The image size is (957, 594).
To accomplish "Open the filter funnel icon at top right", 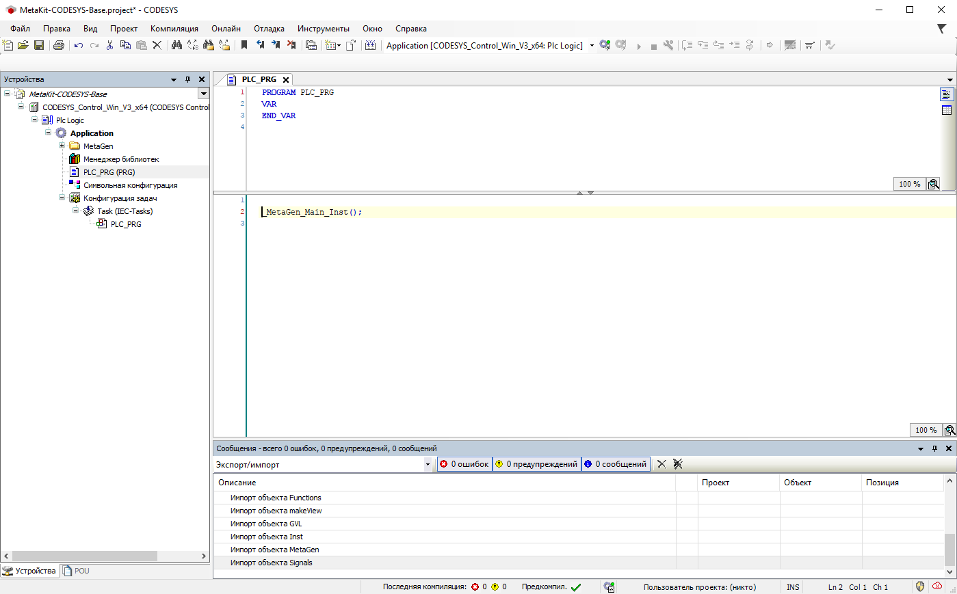I will (942, 29).
